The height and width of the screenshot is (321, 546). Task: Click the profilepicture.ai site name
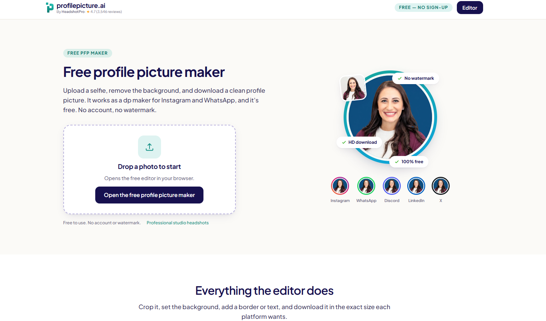pyautogui.click(x=81, y=6)
